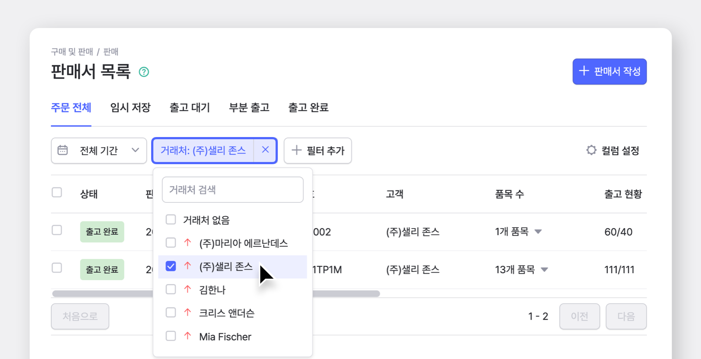Screen dimensions: 701x359
Task: Click the 출고 완료 status badge in 60/40 row
Action: [102, 232]
